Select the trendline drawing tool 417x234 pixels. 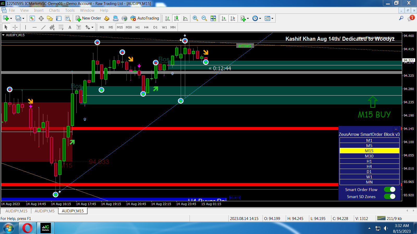tap(43, 27)
